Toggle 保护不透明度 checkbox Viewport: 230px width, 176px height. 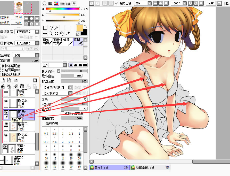pyautogui.click(x=1, y=66)
